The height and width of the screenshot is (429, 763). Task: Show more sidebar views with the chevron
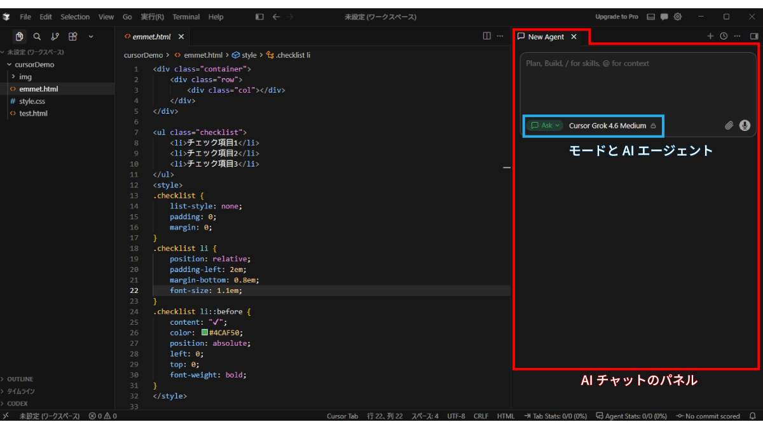point(91,37)
